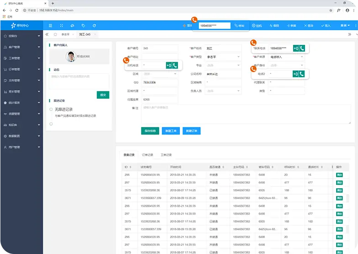The width and height of the screenshot is (358, 254).
Task: Open the 订单记录 tab
Action: point(147,155)
